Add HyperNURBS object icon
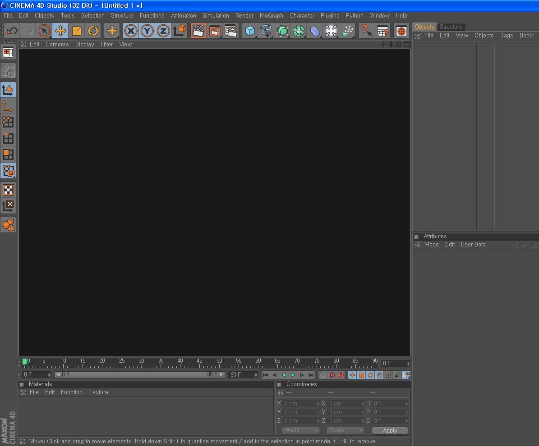This screenshot has width=539, height=446. 282,31
